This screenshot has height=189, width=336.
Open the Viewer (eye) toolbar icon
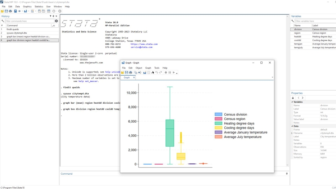click(19, 11)
